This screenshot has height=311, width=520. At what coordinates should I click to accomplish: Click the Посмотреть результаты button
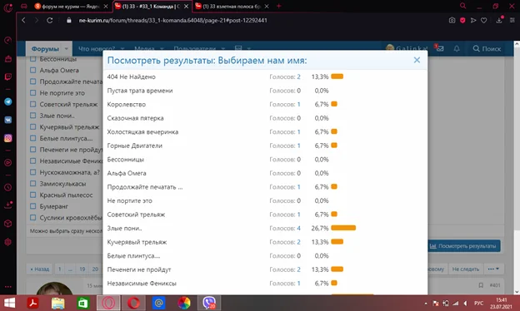(462, 246)
